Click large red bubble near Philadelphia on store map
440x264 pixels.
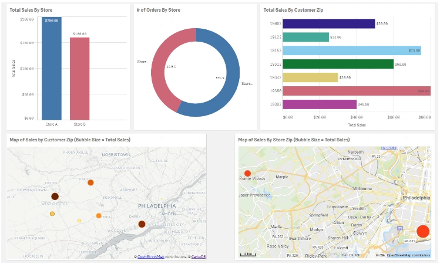pyautogui.click(x=423, y=231)
